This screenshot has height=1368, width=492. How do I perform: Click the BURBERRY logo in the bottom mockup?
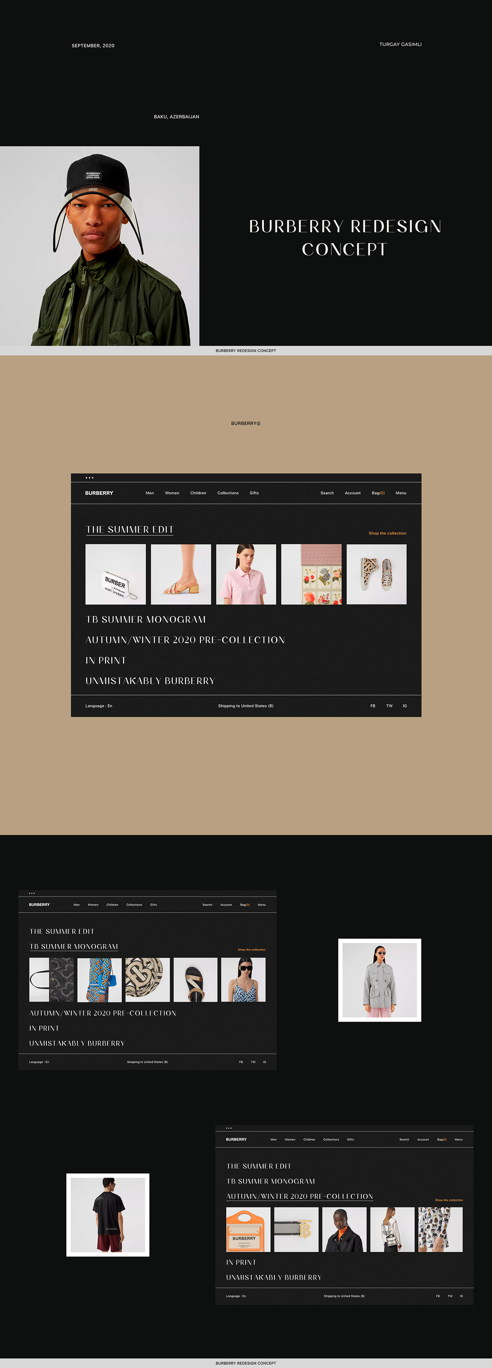237,1139
